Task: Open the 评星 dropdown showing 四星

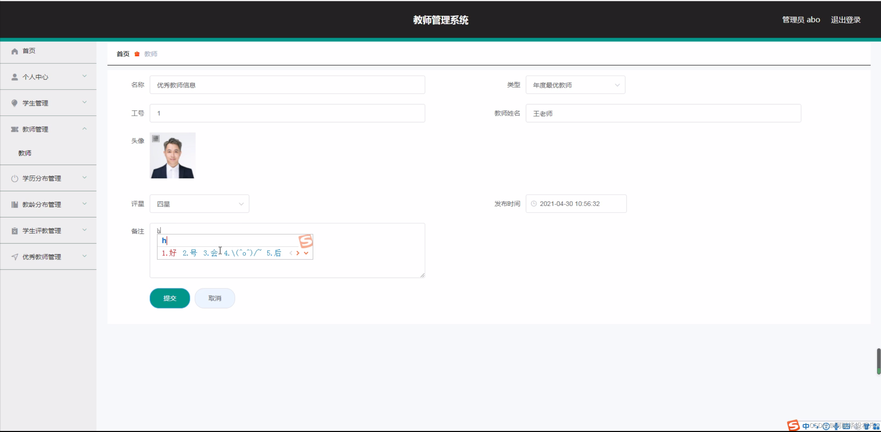Action: click(x=199, y=204)
